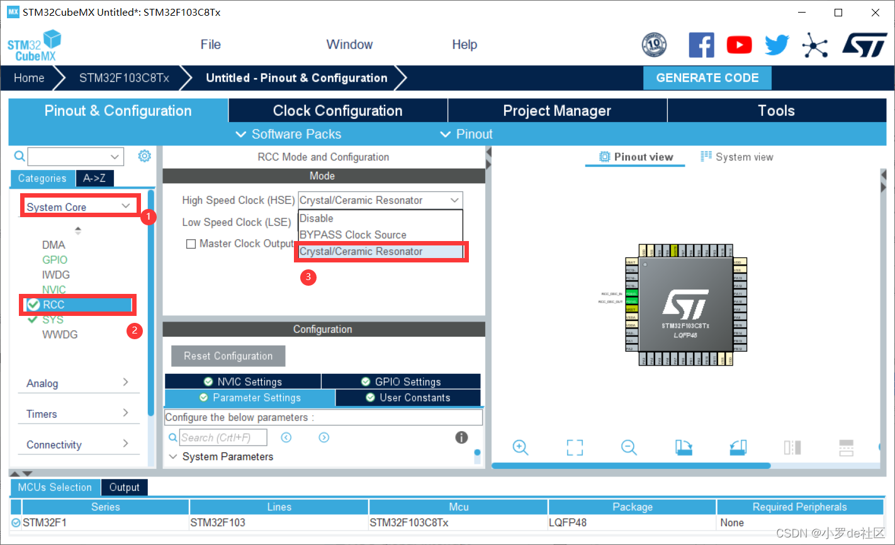895x545 pixels.
Task: Select DMA in System Core
Action: [53, 245]
